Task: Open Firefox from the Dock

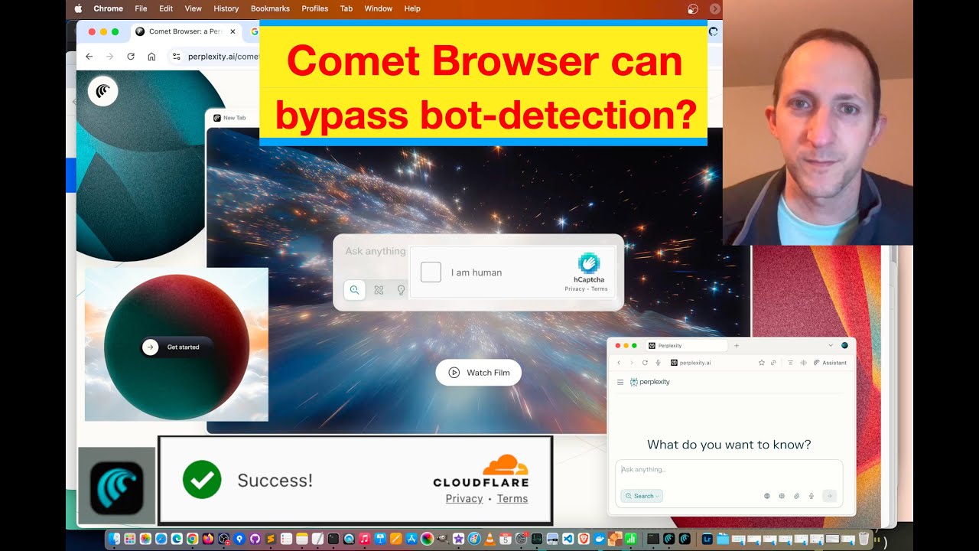Action: pos(208,540)
